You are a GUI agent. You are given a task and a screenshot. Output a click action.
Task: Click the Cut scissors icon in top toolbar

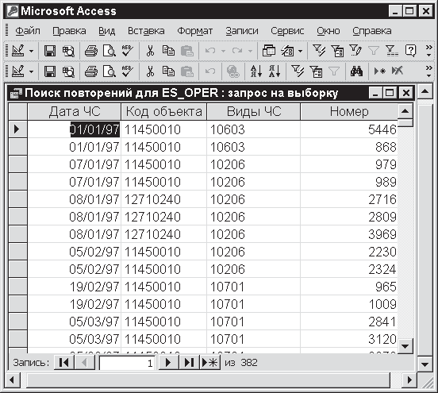pos(150,51)
